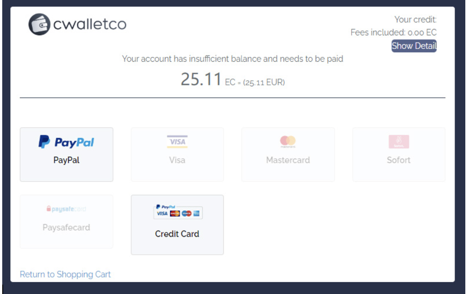The width and height of the screenshot is (468, 294).
Task: Choose the Paysafecard option label
Action: [x=67, y=227]
